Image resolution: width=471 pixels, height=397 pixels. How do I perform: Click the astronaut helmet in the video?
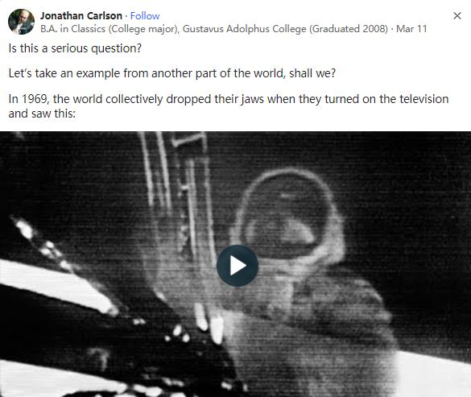tap(288, 215)
